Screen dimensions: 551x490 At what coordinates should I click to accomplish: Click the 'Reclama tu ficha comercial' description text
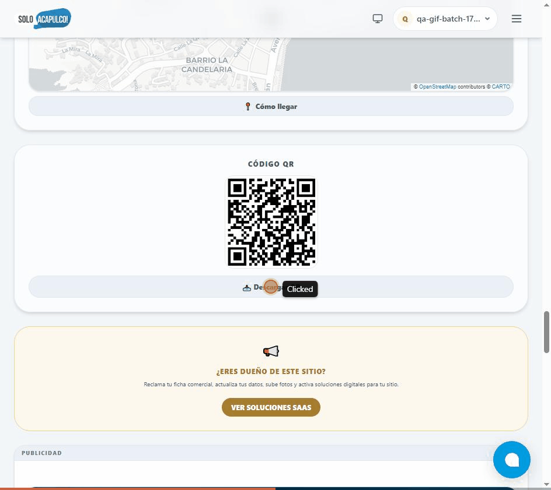point(271,385)
